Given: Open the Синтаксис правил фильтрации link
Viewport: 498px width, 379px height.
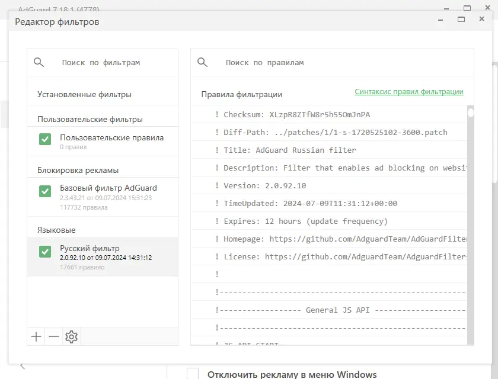Looking at the screenshot, I should pyautogui.click(x=409, y=92).
